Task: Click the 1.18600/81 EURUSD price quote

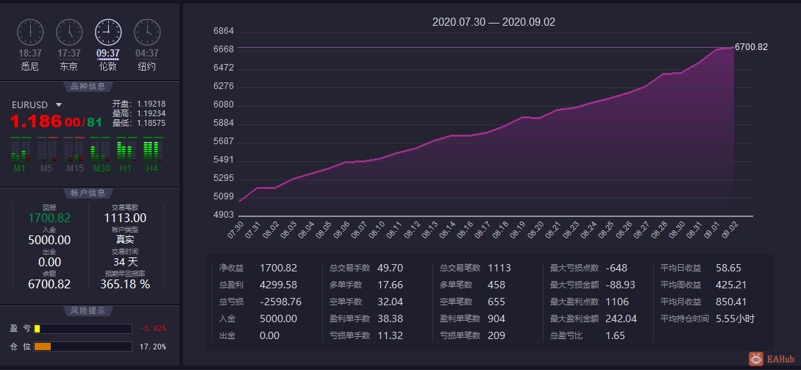Action: pyautogui.click(x=56, y=122)
